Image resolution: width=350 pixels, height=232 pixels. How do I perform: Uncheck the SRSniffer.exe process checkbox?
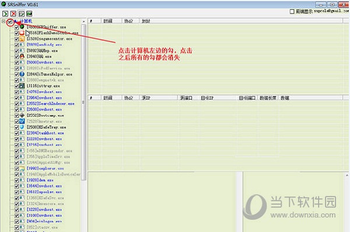click(16, 27)
